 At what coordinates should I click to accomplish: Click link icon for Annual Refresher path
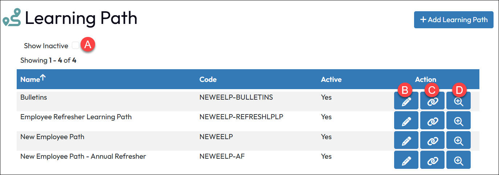(x=432, y=160)
